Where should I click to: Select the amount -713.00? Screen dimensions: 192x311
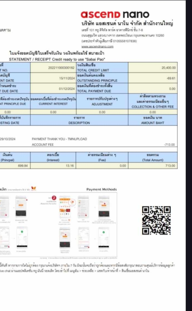coord(170,145)
